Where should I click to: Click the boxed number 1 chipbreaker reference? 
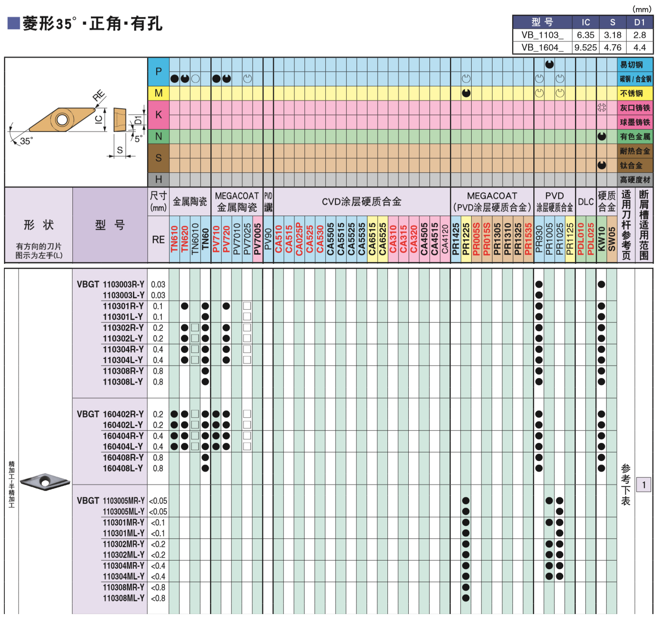tap(643, 485)
